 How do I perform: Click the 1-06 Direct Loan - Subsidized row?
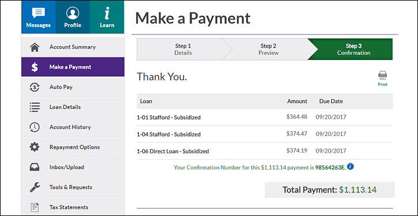tap(265, 151)
